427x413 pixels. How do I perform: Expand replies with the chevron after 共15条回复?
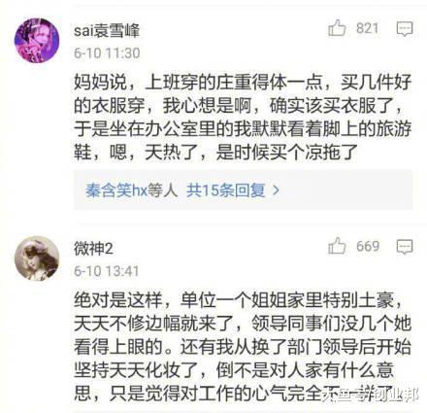(276, 190)
